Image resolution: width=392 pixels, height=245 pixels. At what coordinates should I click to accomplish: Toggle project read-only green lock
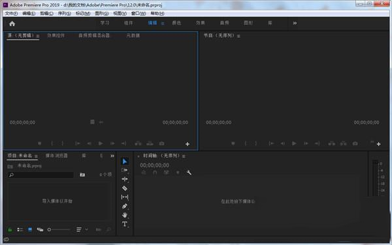click(10, 229)
